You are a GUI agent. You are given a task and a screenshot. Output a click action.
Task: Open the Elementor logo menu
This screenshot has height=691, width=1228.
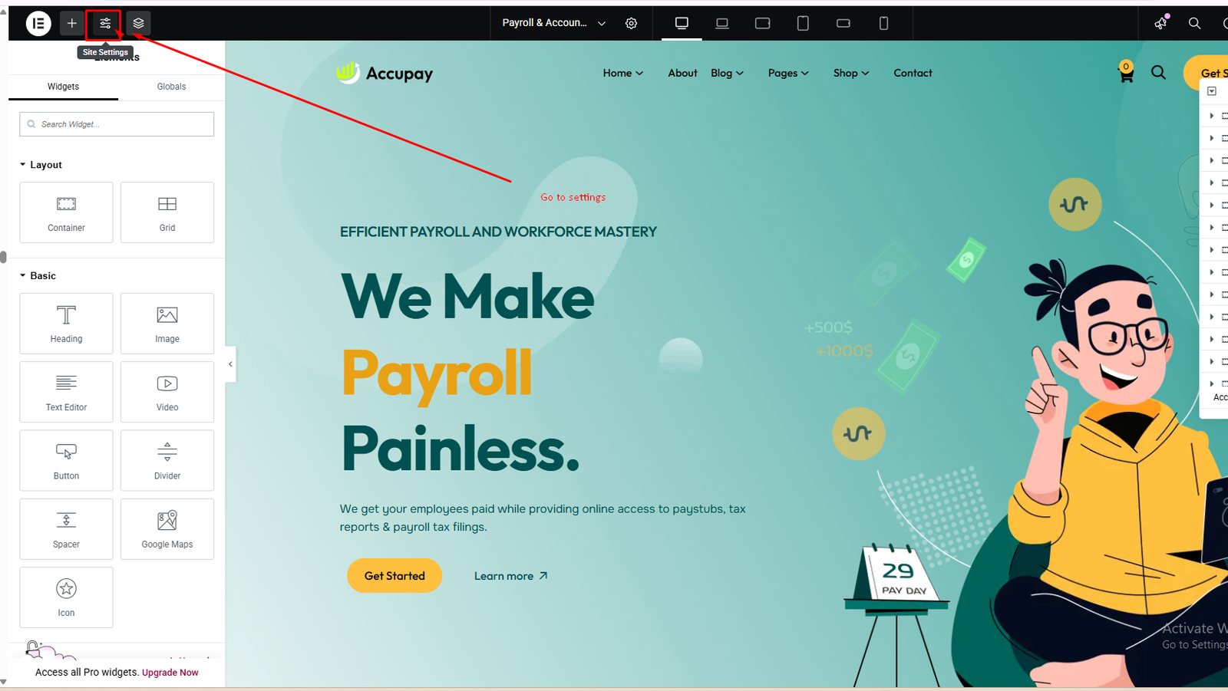pyautogui.click(x=38, y=23)
